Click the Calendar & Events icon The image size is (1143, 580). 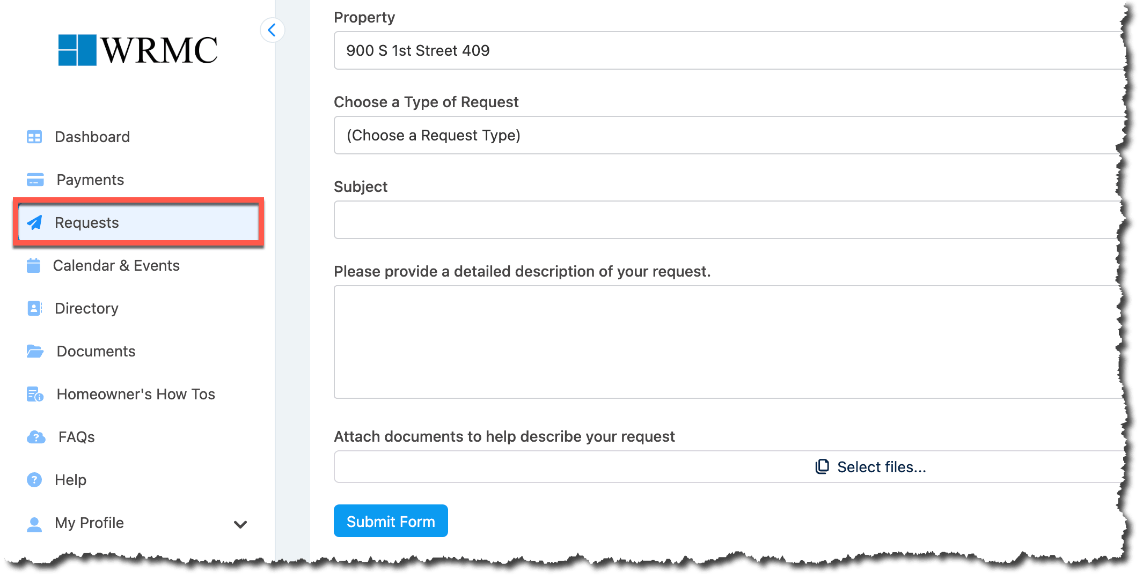click(x=33, y=266)
